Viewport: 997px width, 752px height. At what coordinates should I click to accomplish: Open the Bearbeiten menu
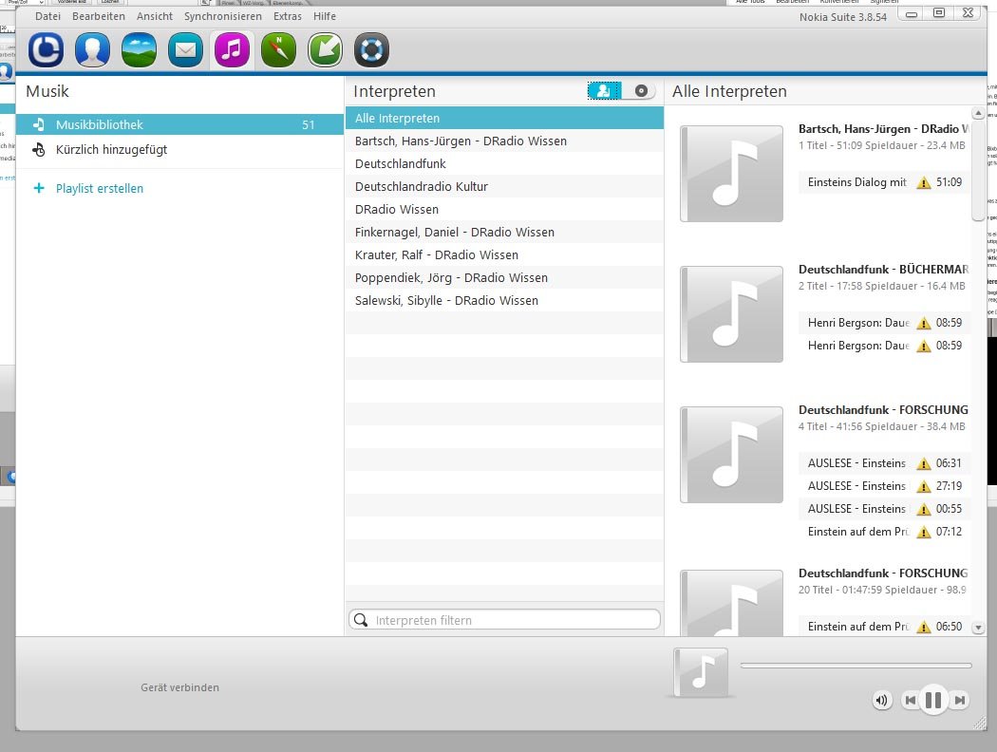pyautogui.click(x=99, y=16)
